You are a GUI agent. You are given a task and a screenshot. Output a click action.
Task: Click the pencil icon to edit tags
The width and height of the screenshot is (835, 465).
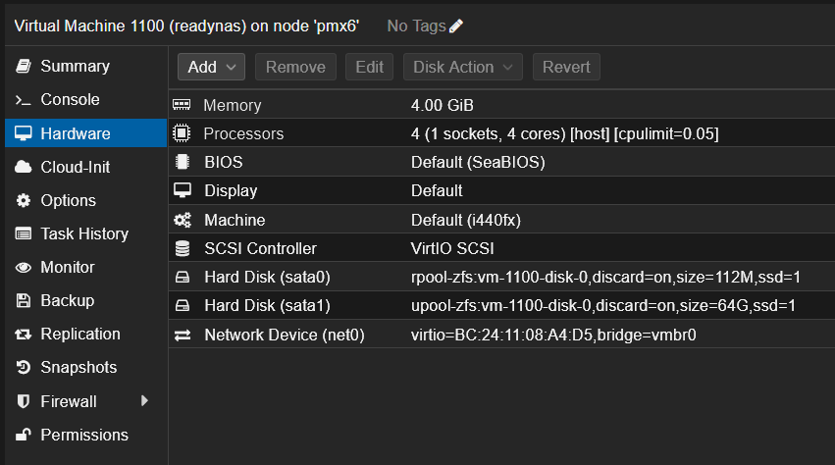(456, 26)
